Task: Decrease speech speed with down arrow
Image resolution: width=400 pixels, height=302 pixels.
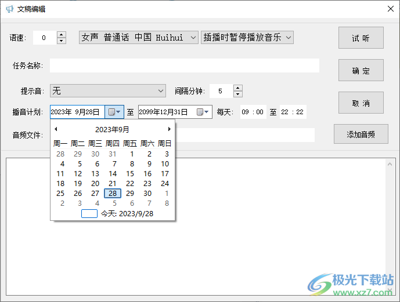Action: pyautogui.click(x=61, y=41)
